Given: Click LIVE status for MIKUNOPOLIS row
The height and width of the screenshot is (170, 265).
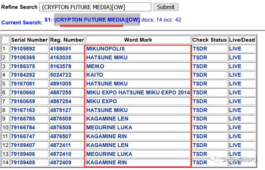Looking at the screenshot, I should [235, 49].
